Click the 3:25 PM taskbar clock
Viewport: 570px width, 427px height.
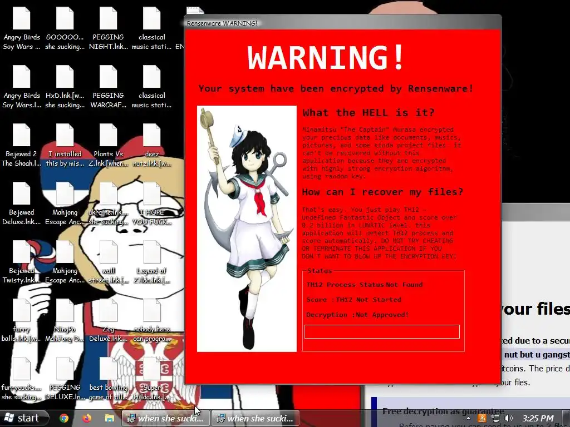coord(538,419)
